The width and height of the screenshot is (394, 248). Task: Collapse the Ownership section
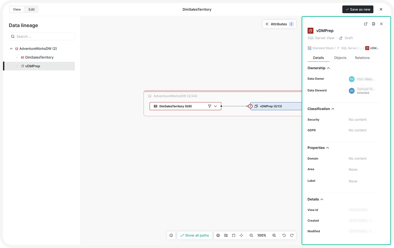(x=328, y=68)
